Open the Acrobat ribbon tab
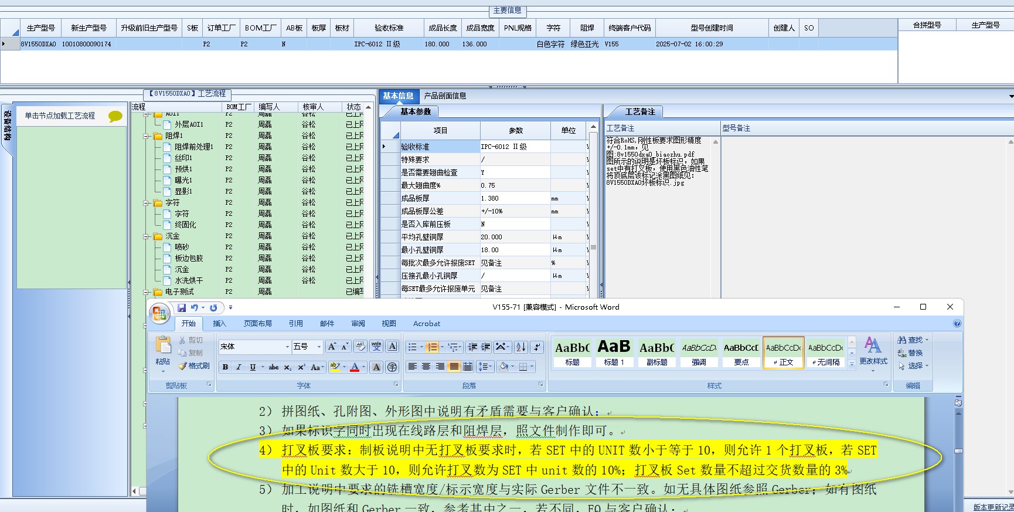1014x512 pixels. (x=427, y=323)
